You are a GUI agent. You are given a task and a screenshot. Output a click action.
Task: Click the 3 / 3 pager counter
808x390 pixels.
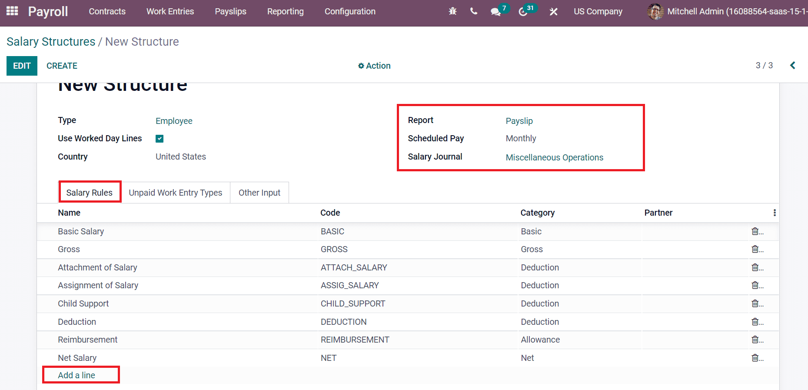pos(764,65)
